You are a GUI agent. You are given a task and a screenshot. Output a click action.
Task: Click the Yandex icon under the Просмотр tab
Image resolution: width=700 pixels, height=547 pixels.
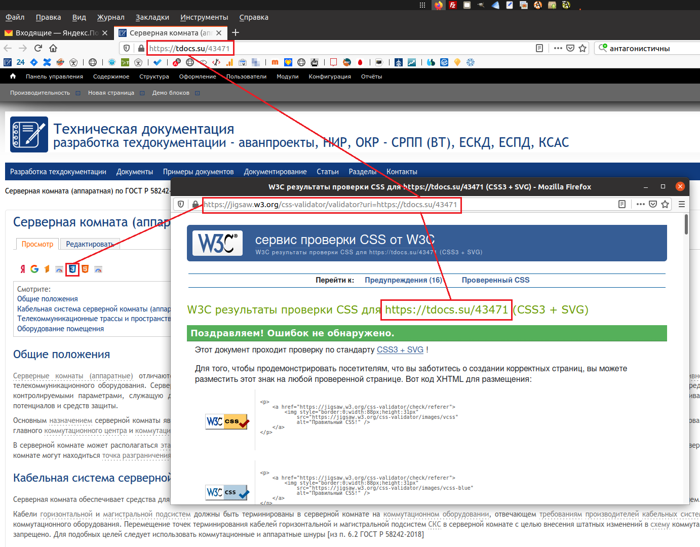[22, 269]
